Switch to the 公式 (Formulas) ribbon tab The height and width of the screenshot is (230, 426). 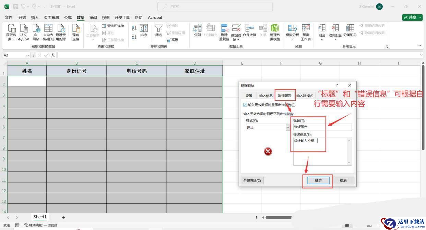[68, 17]
